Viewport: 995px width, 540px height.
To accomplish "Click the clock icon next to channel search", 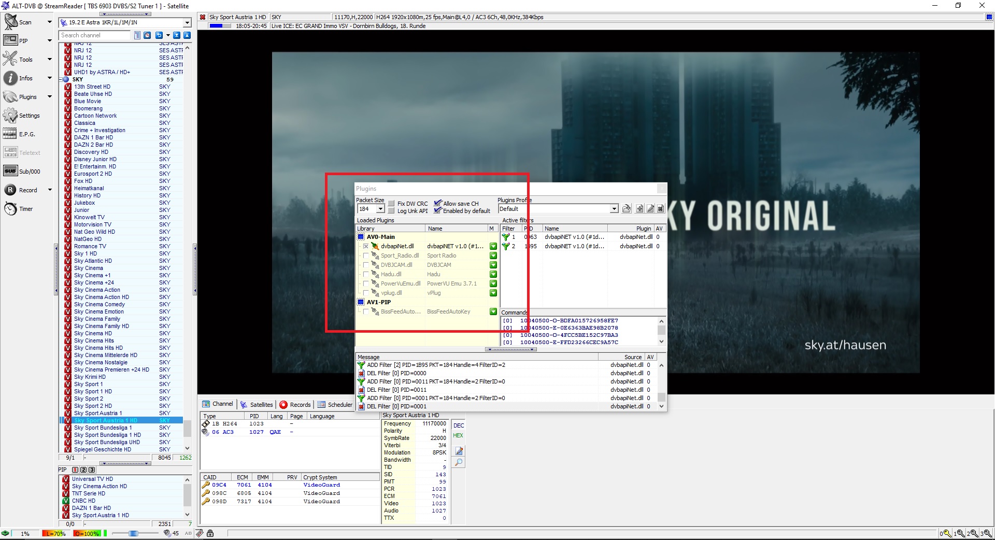I will (147, 35).
